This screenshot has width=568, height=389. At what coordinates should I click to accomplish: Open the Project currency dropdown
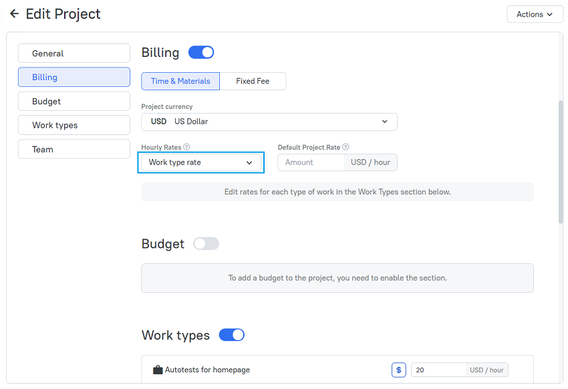pyautogui.click(x=269, y=122)
